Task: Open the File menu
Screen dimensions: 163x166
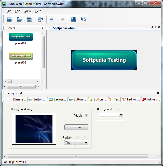Action: click(x=9, y=11)
